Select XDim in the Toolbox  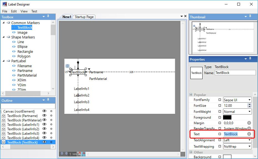pos(22,80)
